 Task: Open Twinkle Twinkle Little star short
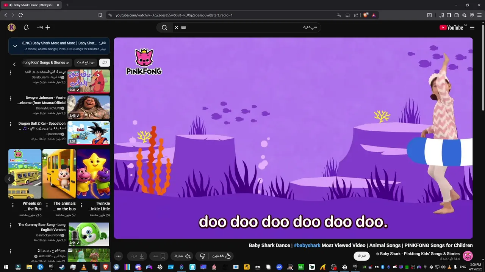(x=93, y=174)
